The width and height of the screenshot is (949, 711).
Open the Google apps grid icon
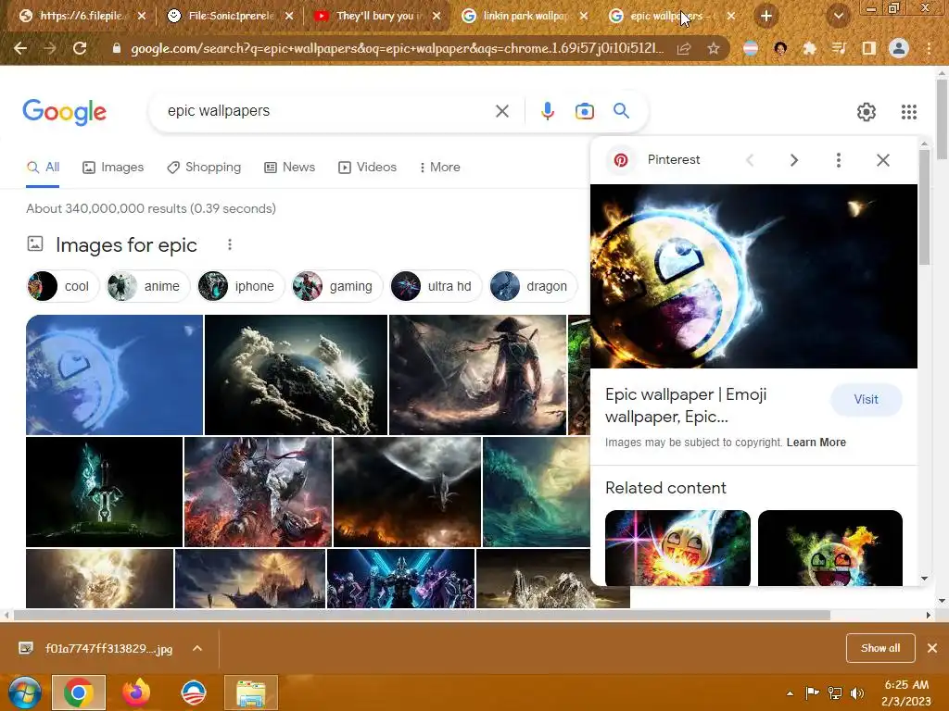click(908, 112)
